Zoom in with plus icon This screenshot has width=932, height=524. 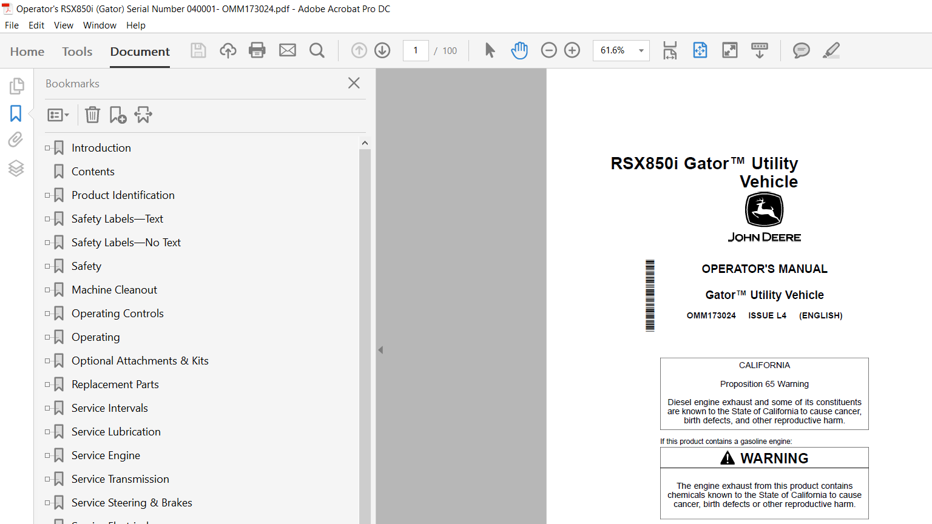click(572, 50)
